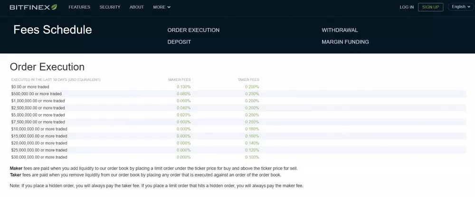Open the SECURITY page link
The height and width of the screenshot is (197, 475).
[110, 7]
